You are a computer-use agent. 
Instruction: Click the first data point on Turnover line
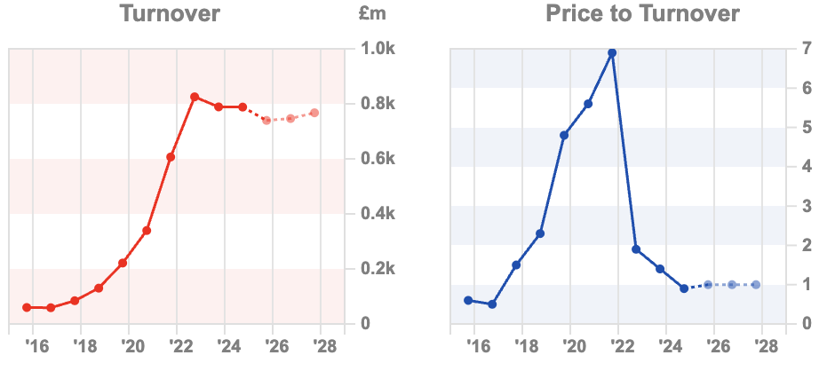tap(27, 307)
